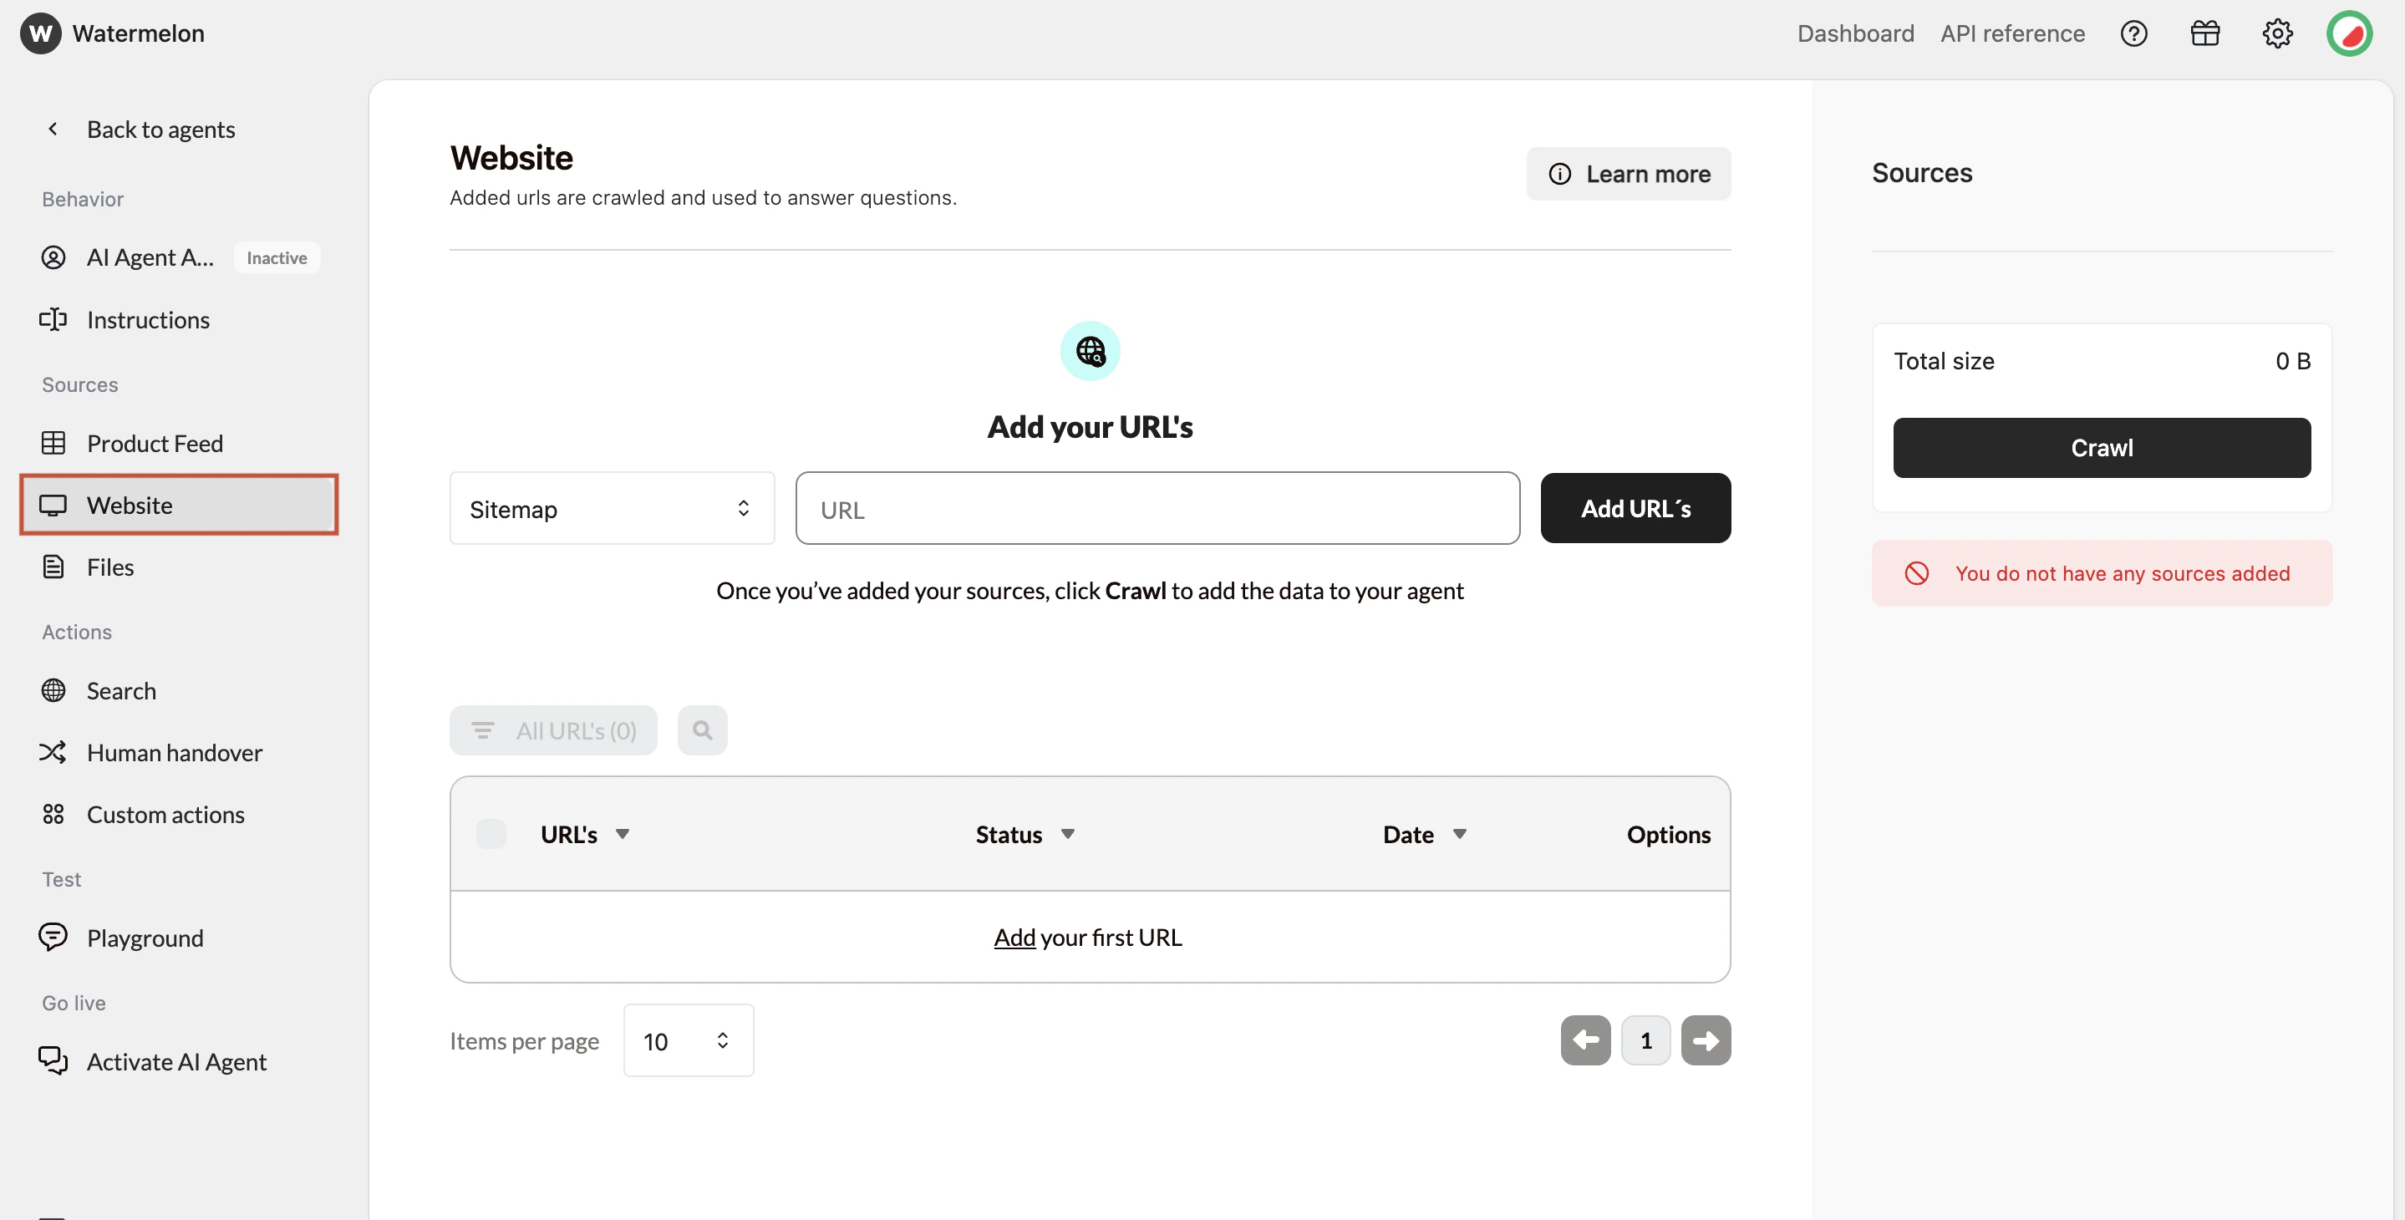Screen dimensions: 2405x1220
Task: Click the magnifier search button beside All URL's
Action: click(702, 730)
